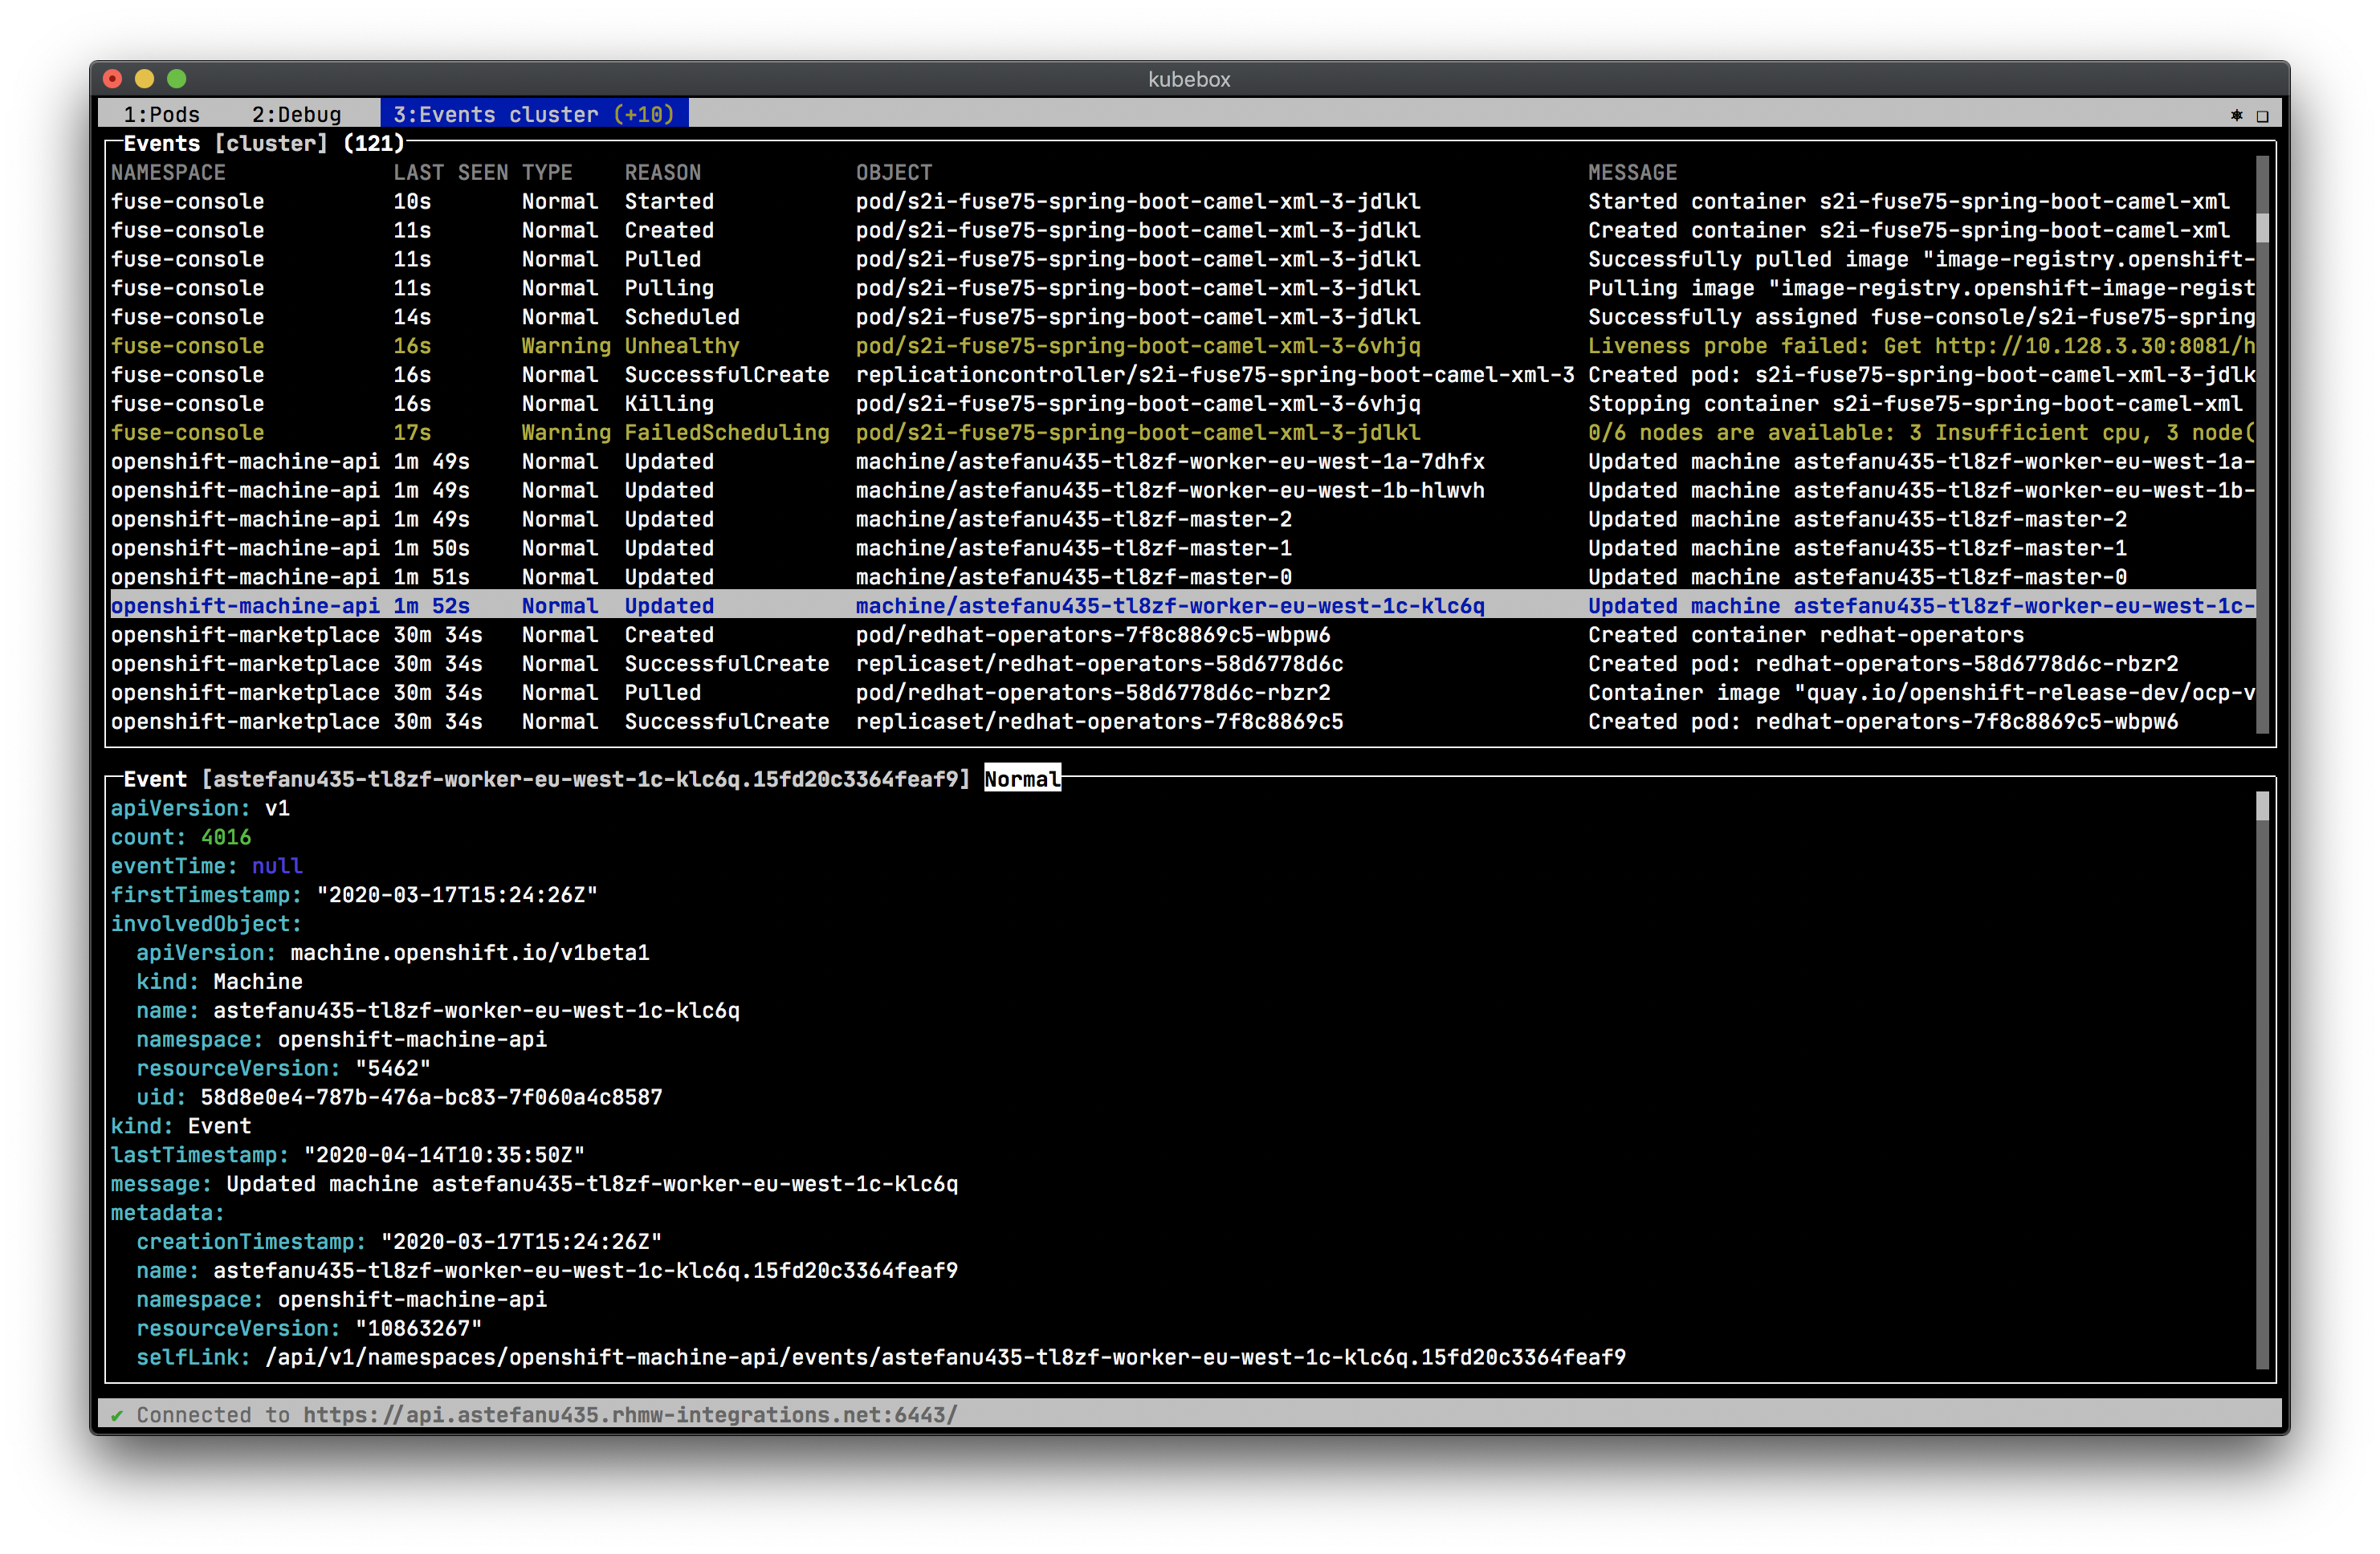
Task: Select the Unhealthy warning event row
Action: (680, 346)
